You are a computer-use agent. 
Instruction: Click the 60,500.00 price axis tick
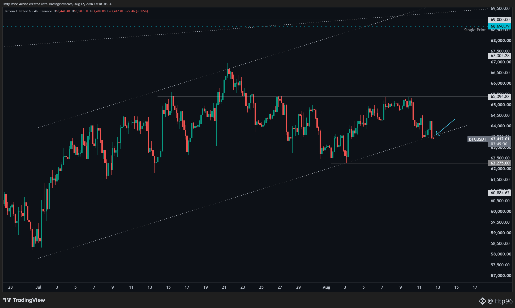pyautogui.click(x=500, y=201)
